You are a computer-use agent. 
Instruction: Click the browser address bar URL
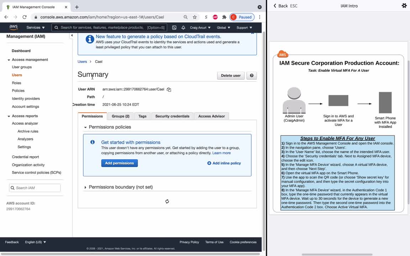pos(102,17)
